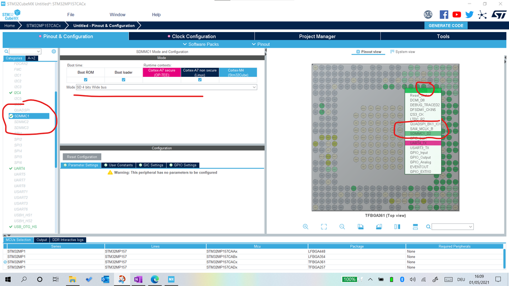Click the peripheral list scrollbar
This screenshot has width=509, height=286.
pos(56,130)
